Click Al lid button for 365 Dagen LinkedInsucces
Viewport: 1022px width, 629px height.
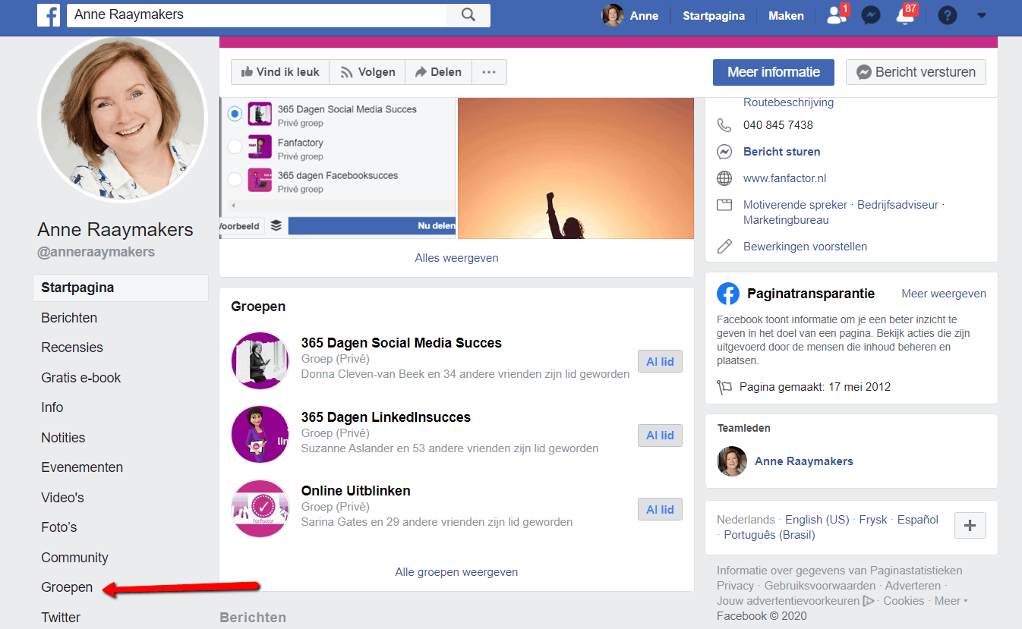click(x=660, y=436)
